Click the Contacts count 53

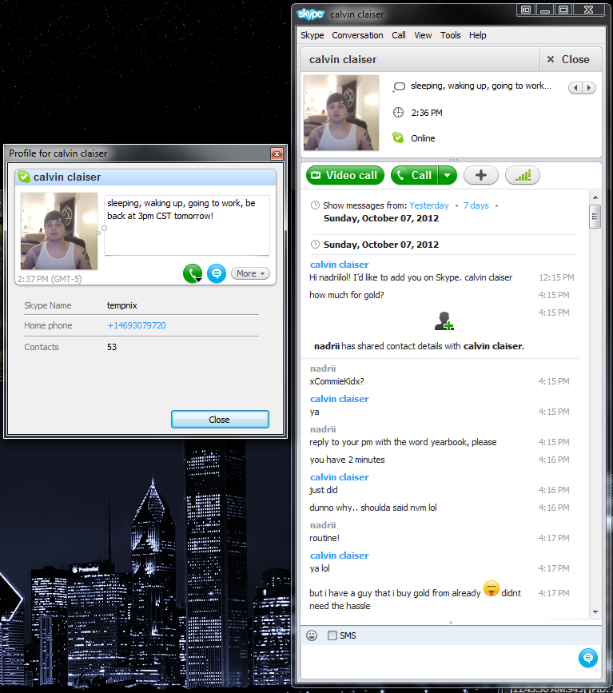[112, 347]
